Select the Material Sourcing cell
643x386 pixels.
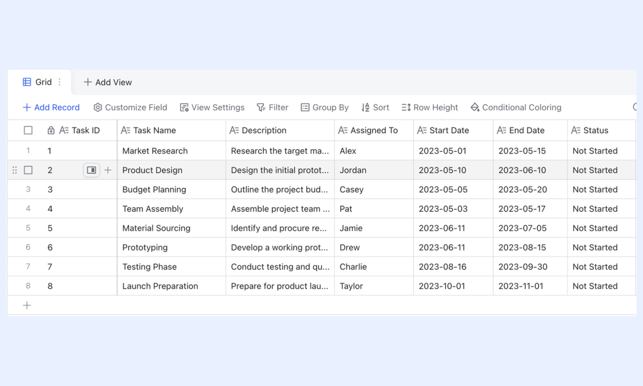(x=172, y=228)
